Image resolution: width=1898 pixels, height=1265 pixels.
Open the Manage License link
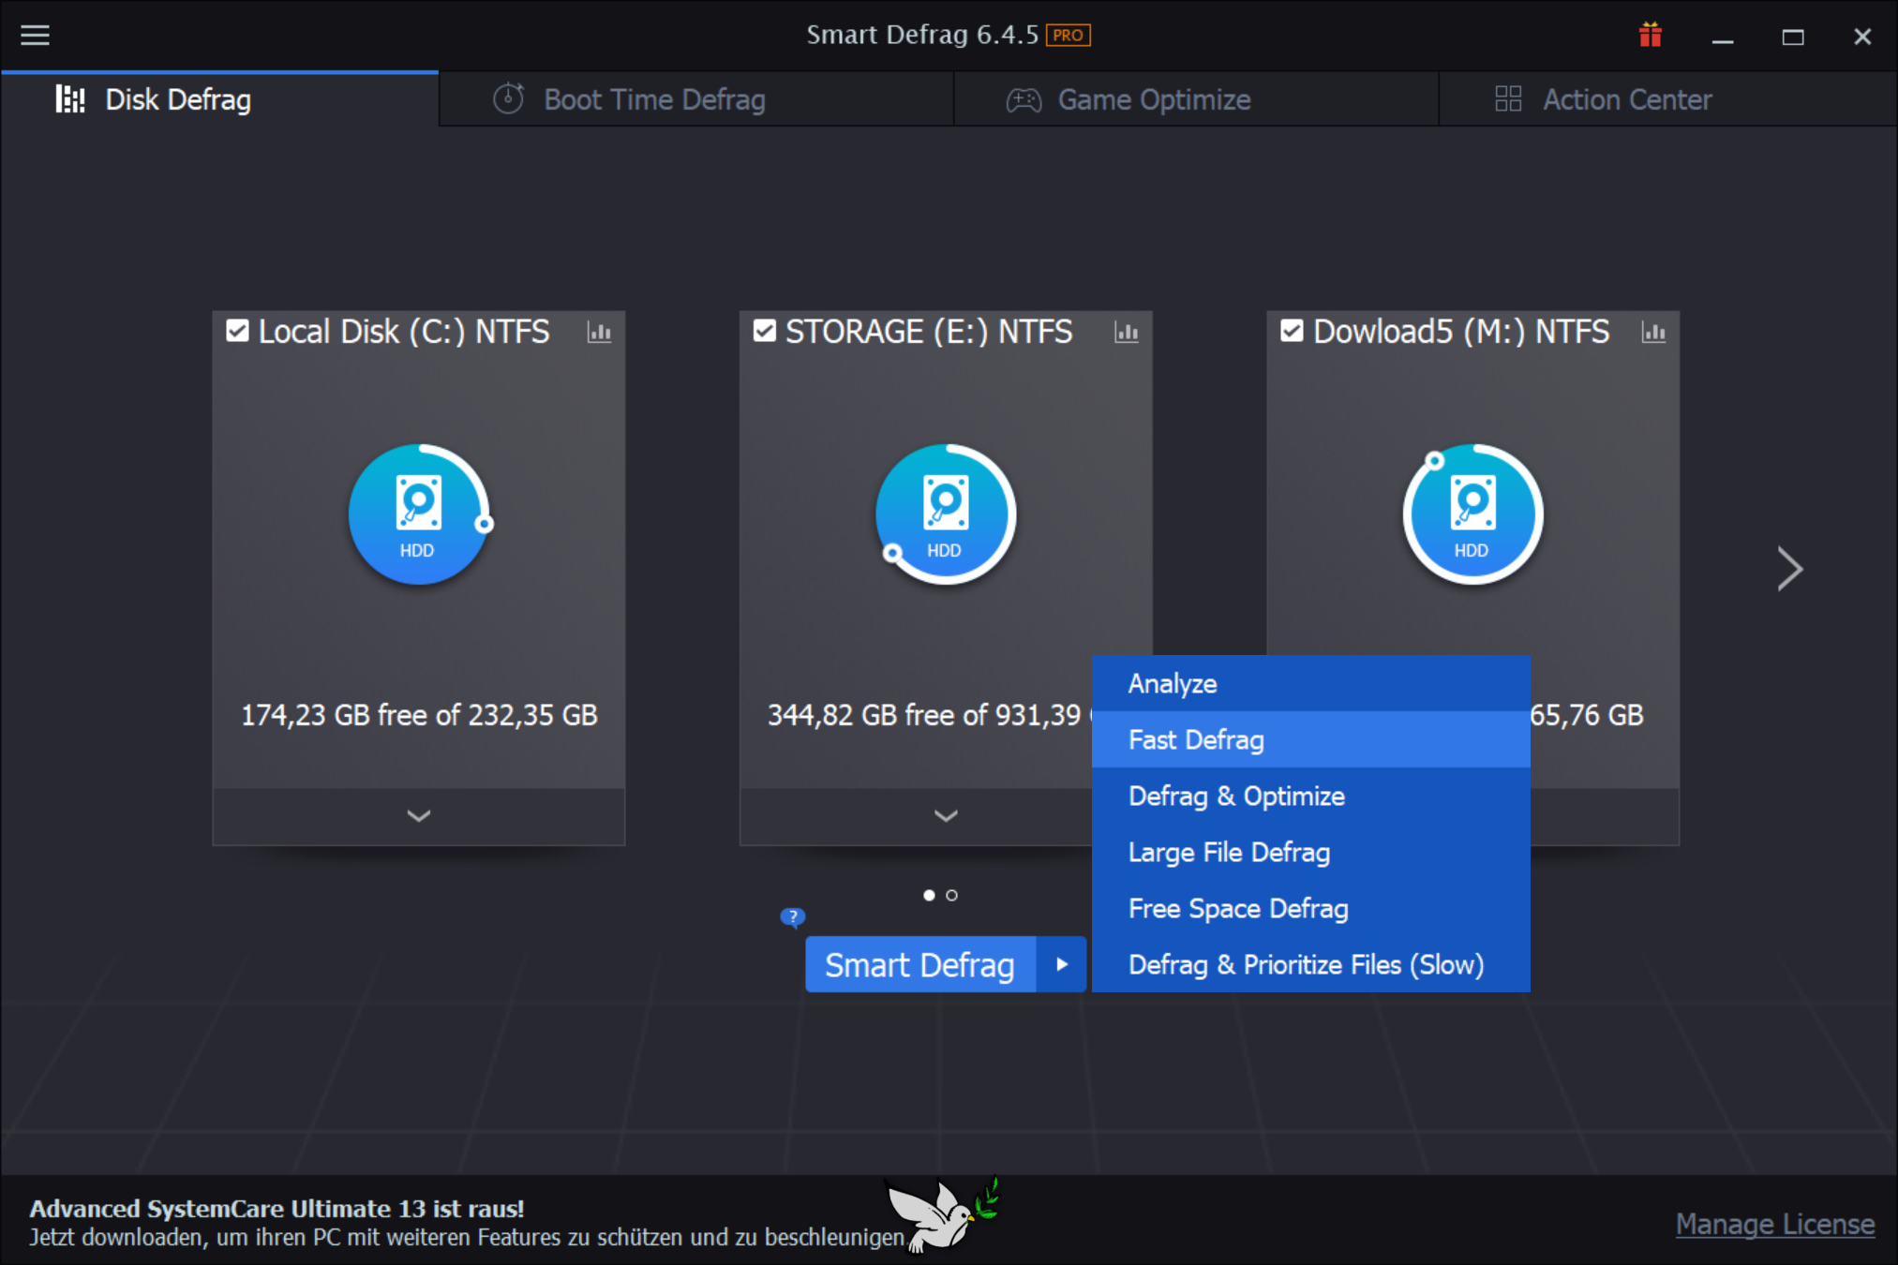(x=1774, y=1224)
